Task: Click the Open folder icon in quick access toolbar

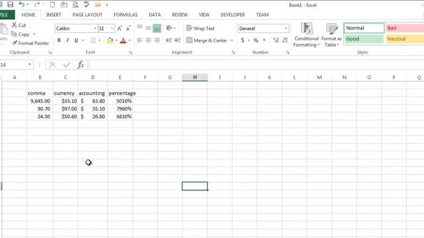Action: click(x=97, y=5)
